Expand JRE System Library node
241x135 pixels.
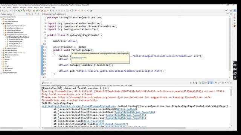[x=2, y=52]
